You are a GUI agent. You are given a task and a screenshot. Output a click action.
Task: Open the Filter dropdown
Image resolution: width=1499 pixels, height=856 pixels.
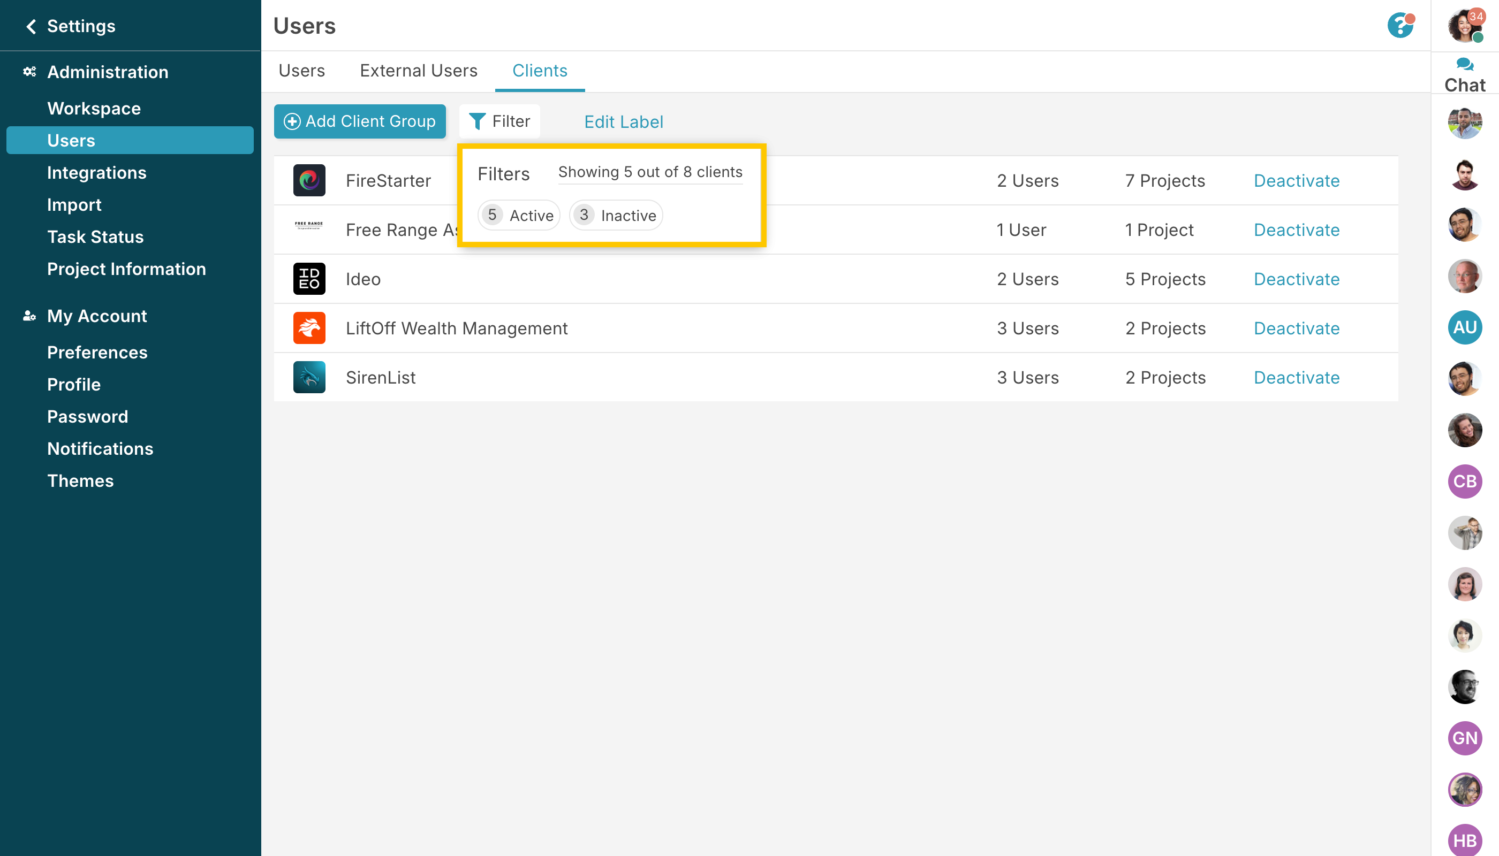(x=499, y=121)
